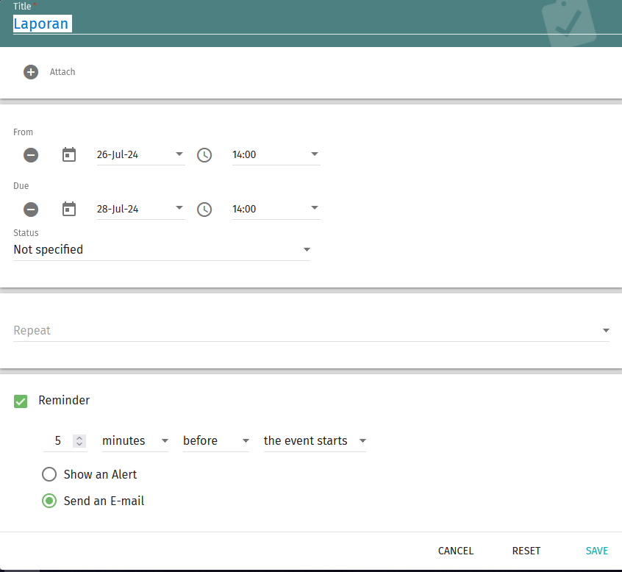Click the From time clock icon
Image resolution: width=622 pixels, height=572 pixels.
(x=204, y=155)
